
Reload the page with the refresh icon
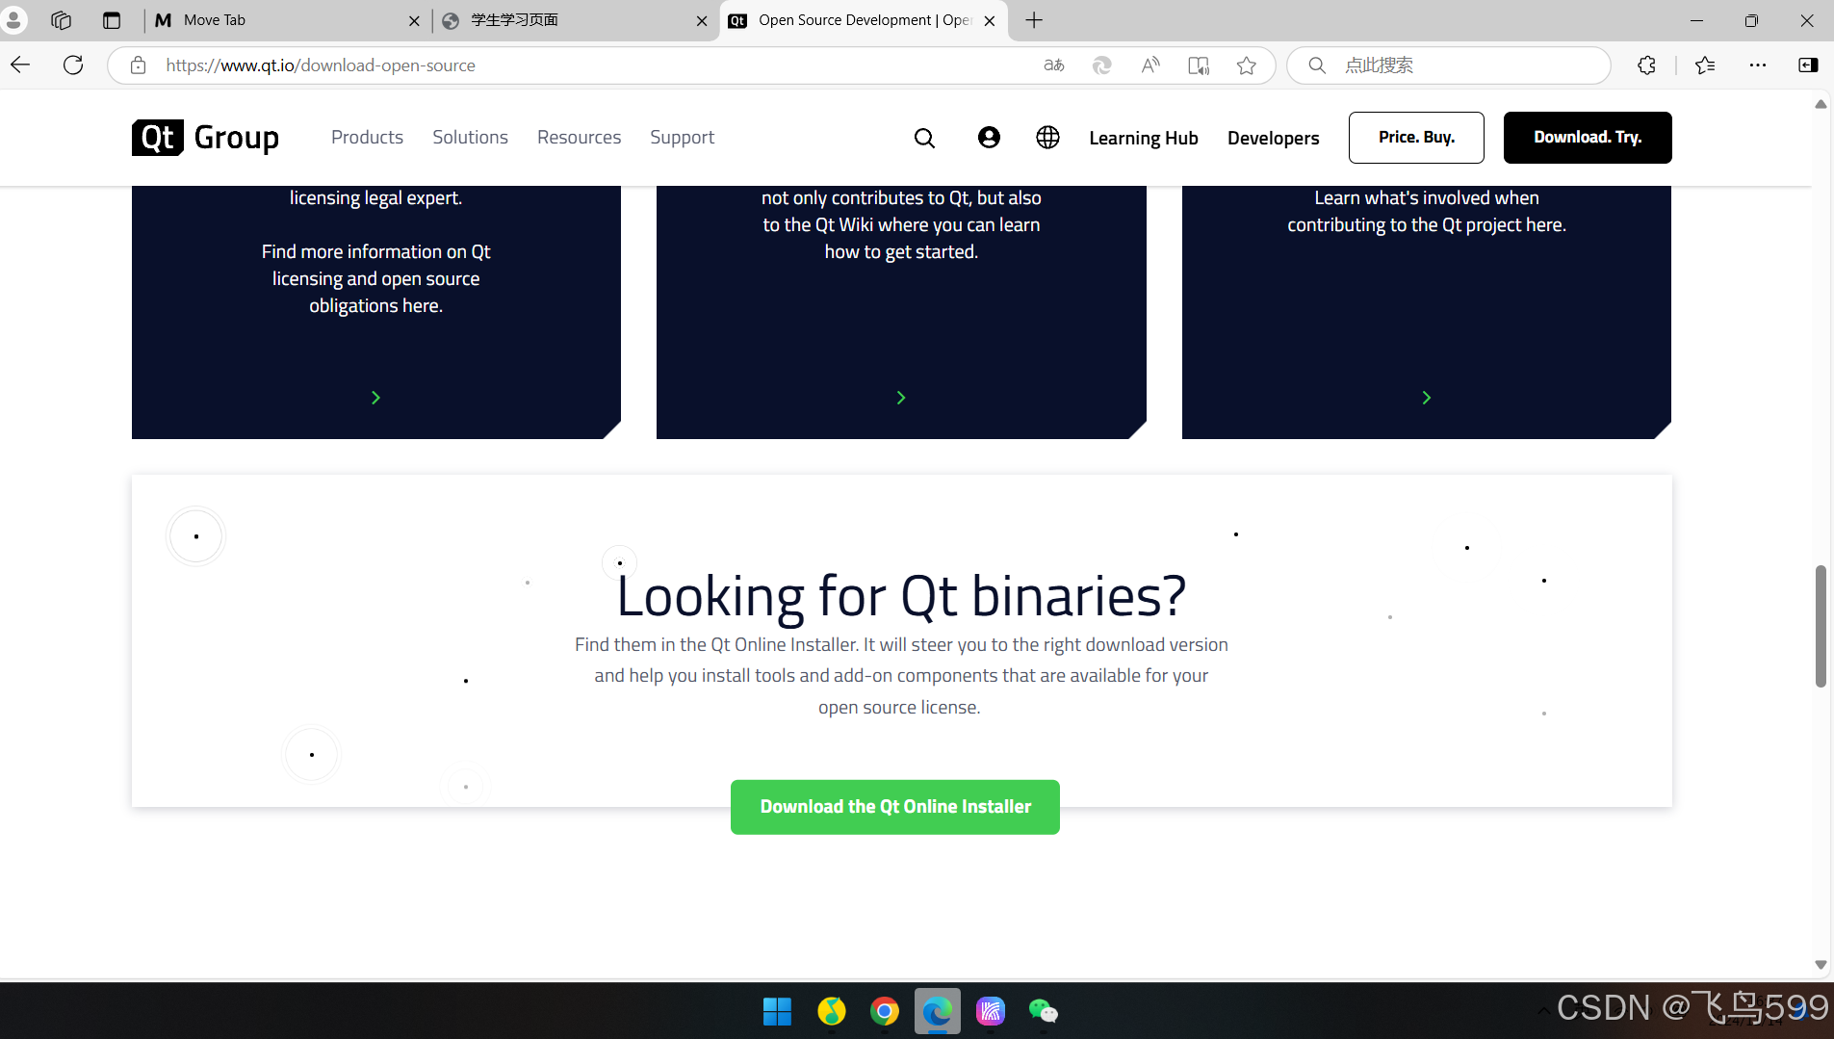[73, 65]
